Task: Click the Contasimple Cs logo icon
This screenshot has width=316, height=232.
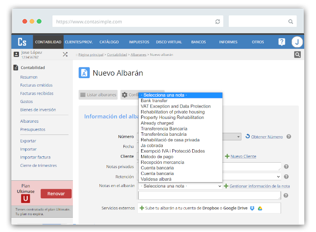Action: coord(22,42)
